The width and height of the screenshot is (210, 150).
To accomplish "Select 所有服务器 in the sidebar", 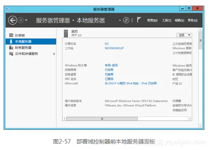I will (31, 48).
